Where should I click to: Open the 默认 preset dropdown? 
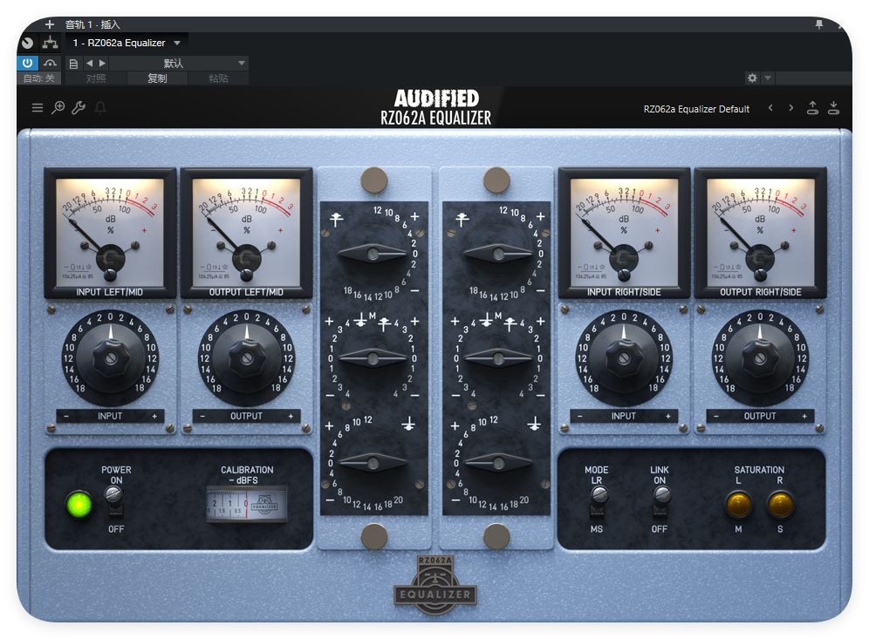coord(179,63)
